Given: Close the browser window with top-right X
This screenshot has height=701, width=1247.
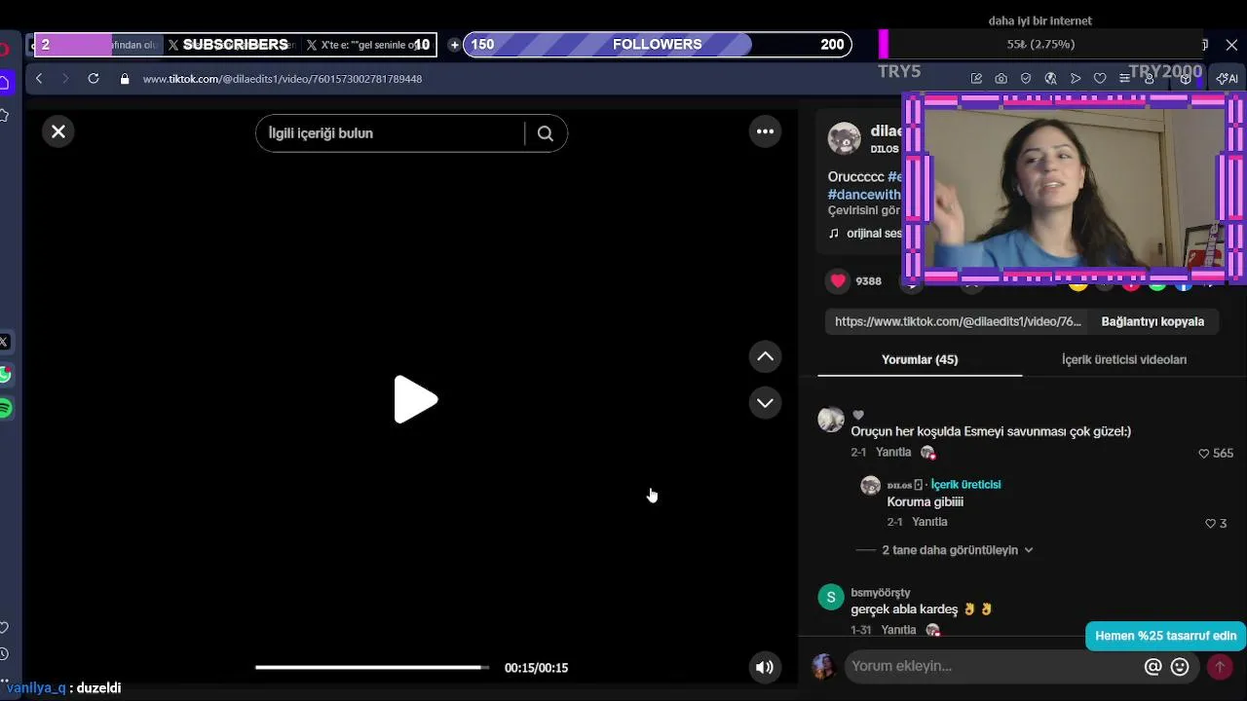Looking at the screenshot, I should tap(1231, 45).
